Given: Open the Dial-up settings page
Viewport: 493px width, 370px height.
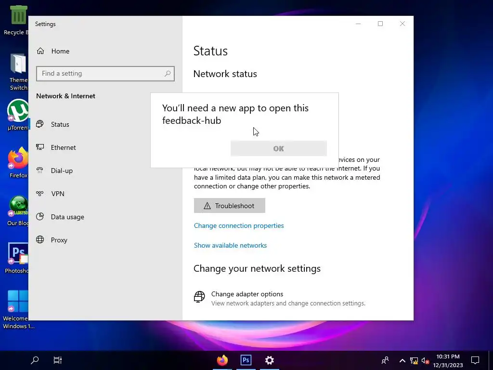Looking at the screenshot, I should (62, 171).
